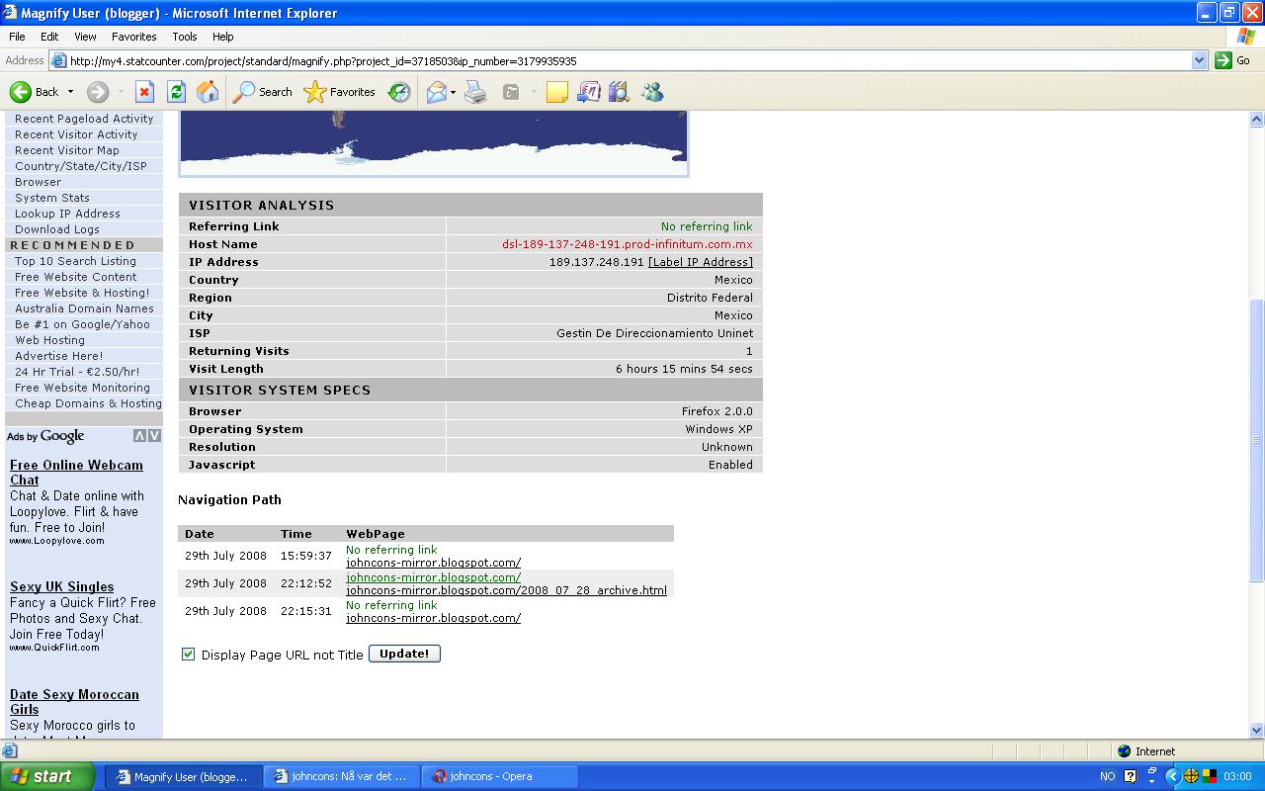This screenshot has height=791, width=1265.
Task: Open the blog link in the 22:15:31 row
Action: 433,618
